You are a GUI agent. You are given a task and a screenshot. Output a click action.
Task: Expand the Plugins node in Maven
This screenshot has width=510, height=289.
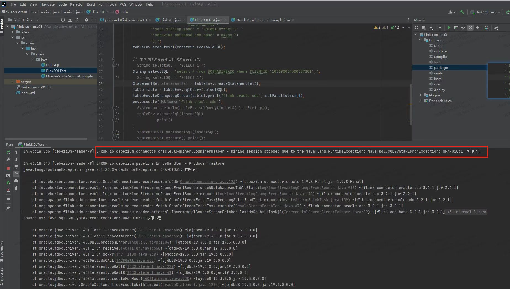pos(420,95)
